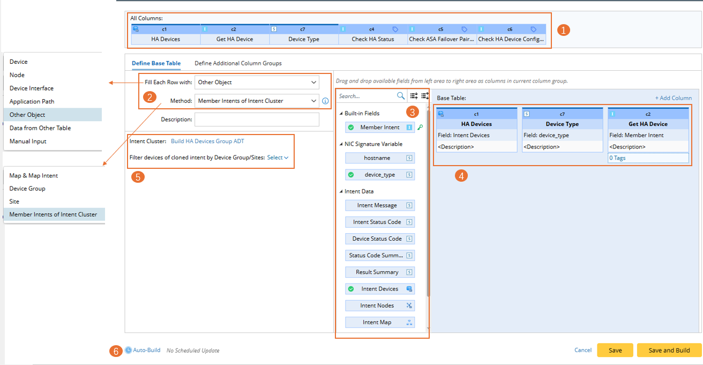
Task: Click the device icon on Base Table HA Devices card
Action: pos(441,114)
